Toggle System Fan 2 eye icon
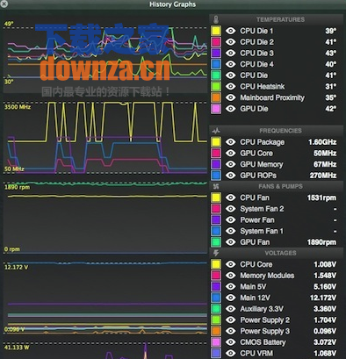 click(231, 209)
